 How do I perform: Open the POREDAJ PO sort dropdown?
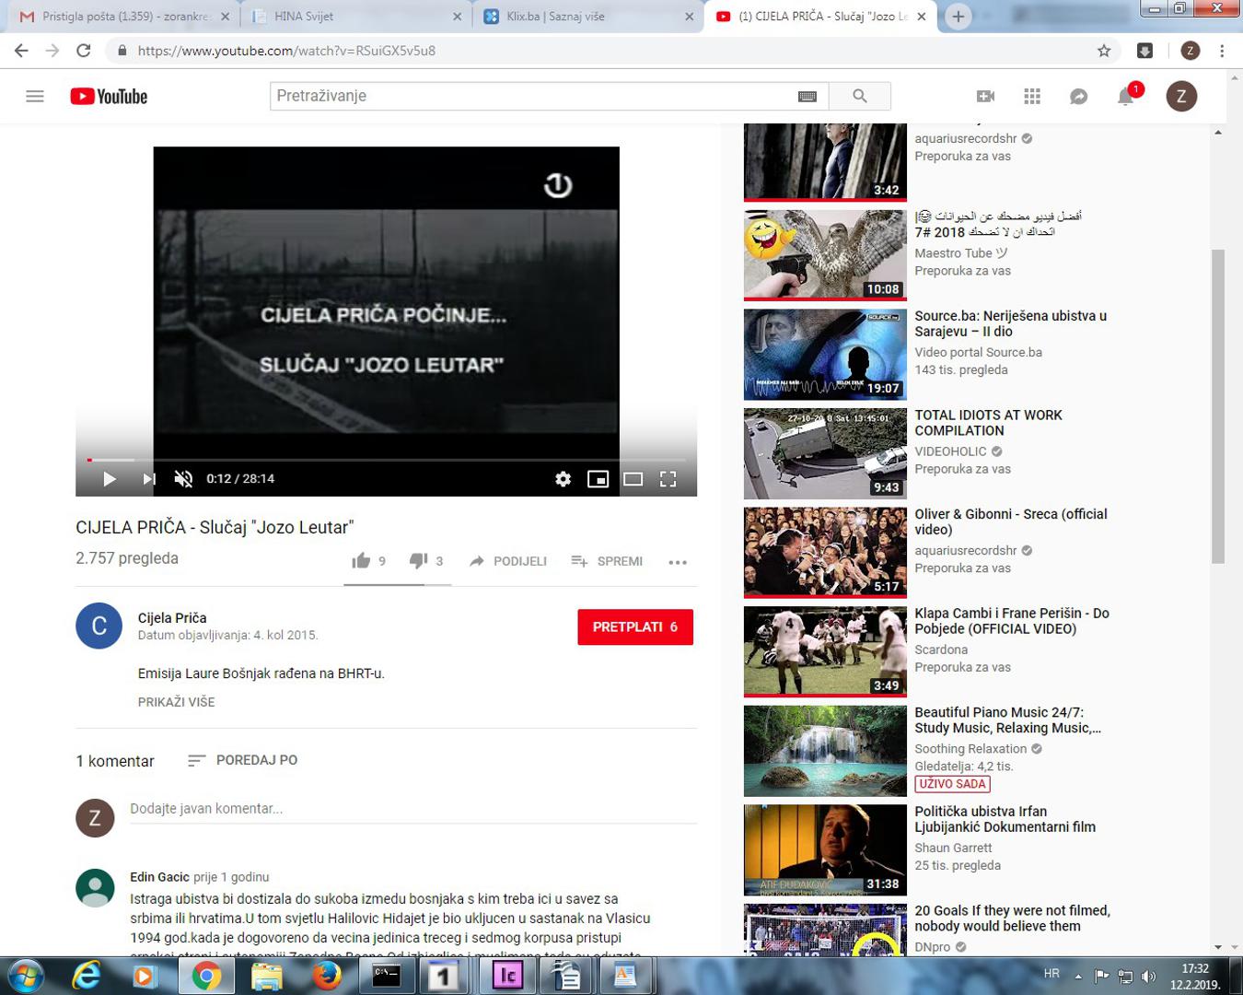tap(243, 760)
